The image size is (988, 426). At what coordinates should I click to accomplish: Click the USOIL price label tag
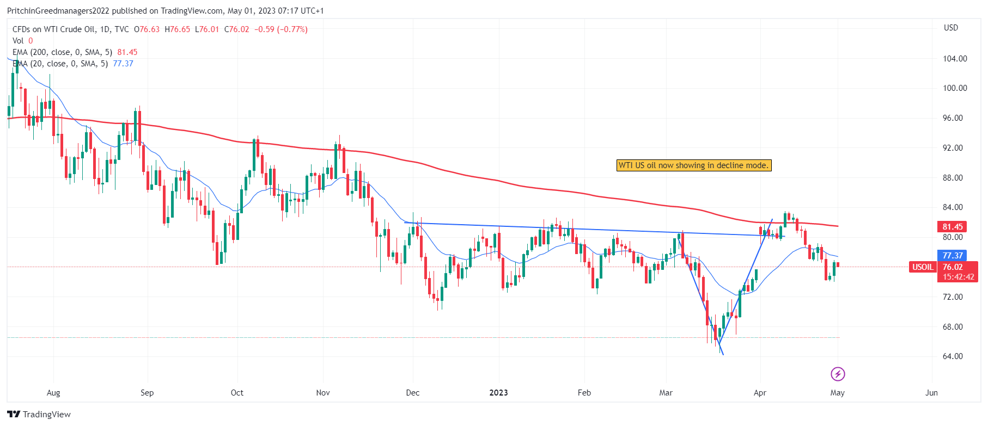tap(923, 267)
